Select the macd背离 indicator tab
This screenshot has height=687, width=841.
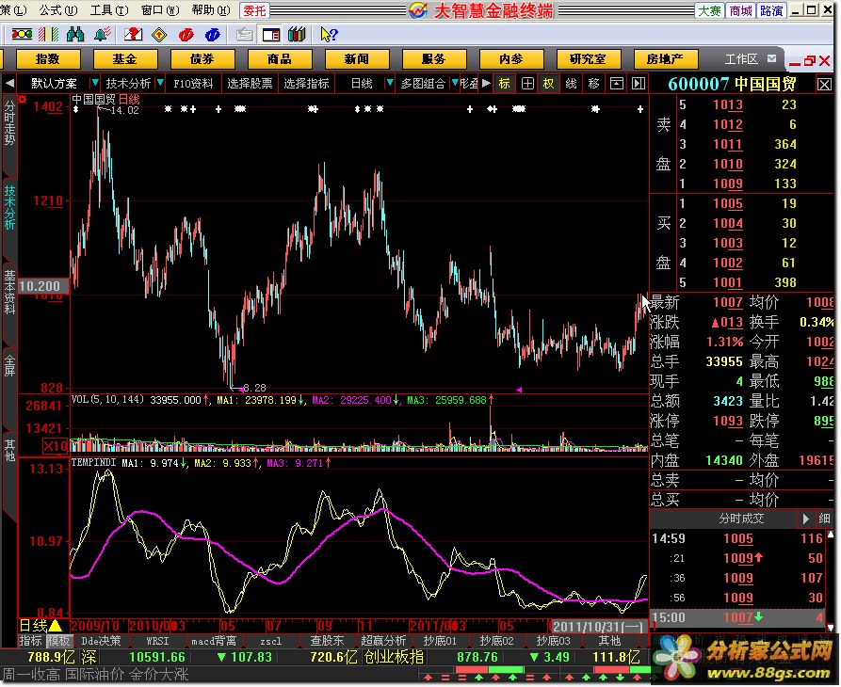click(x=214, y=641)
